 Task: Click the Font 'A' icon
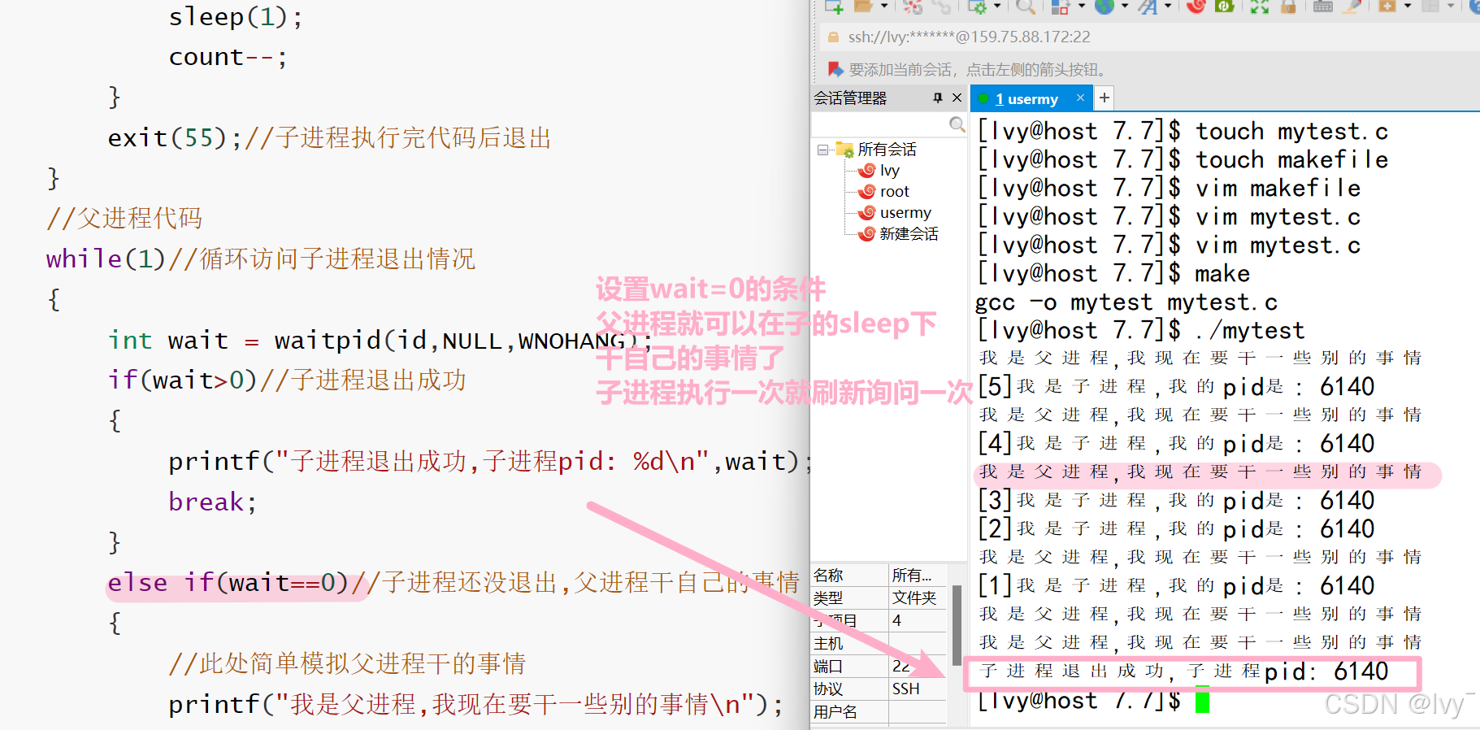pos(1148,7)
